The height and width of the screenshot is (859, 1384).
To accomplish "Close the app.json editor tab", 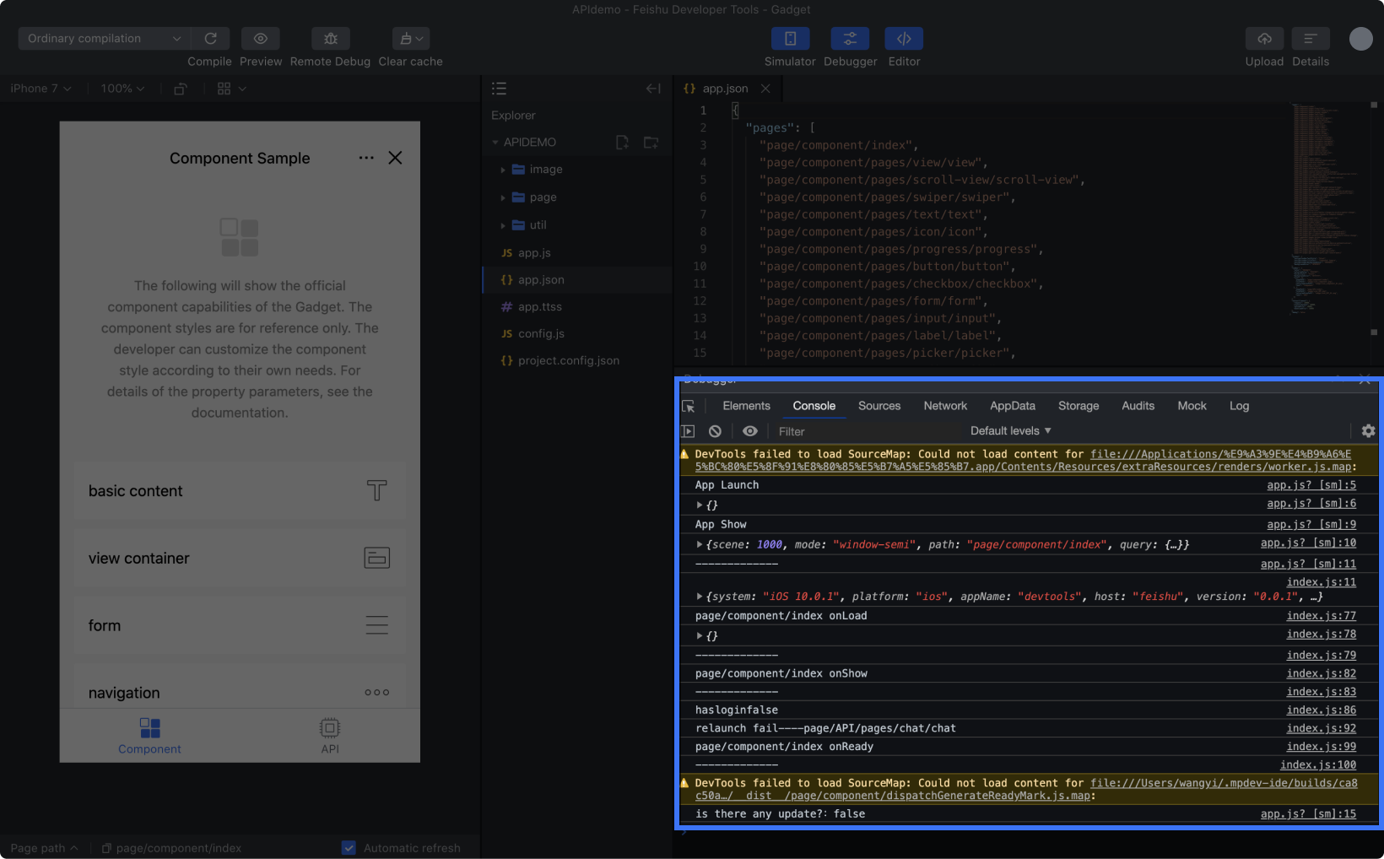I will (x=765, y=88).
